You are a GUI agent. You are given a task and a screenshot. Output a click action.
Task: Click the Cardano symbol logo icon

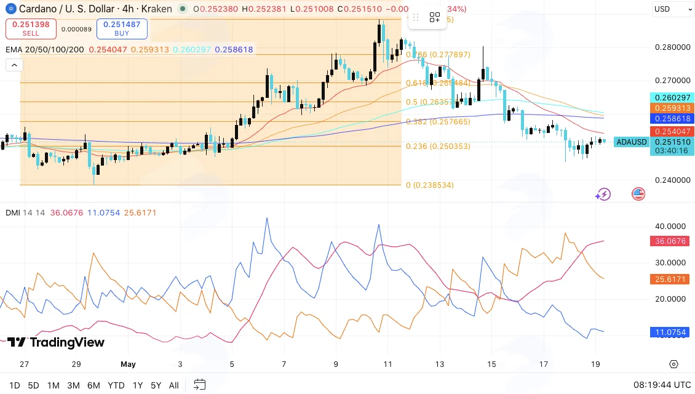10,9
